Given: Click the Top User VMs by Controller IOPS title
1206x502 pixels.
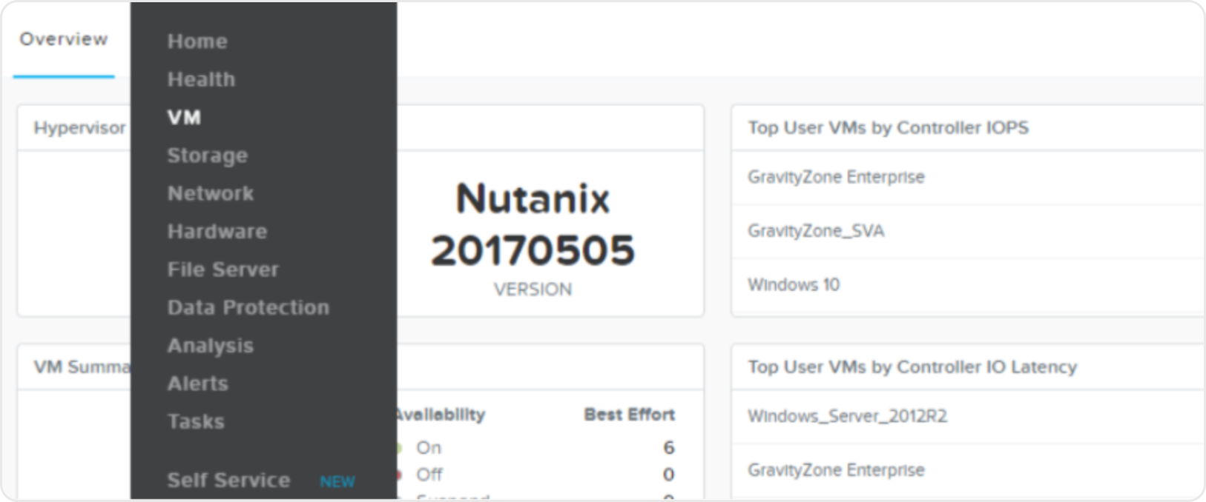Looking at the screenshot, I should tap(889, 128).
